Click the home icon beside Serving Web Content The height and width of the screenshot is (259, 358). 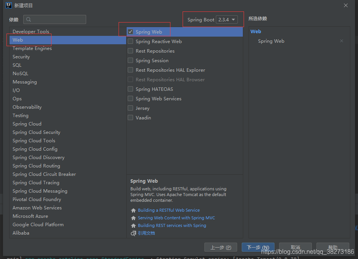click(x=133, y=218)
